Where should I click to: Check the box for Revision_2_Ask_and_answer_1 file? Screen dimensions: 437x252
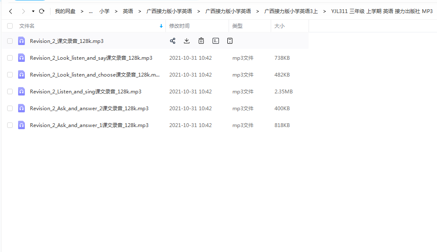[10, 125]
